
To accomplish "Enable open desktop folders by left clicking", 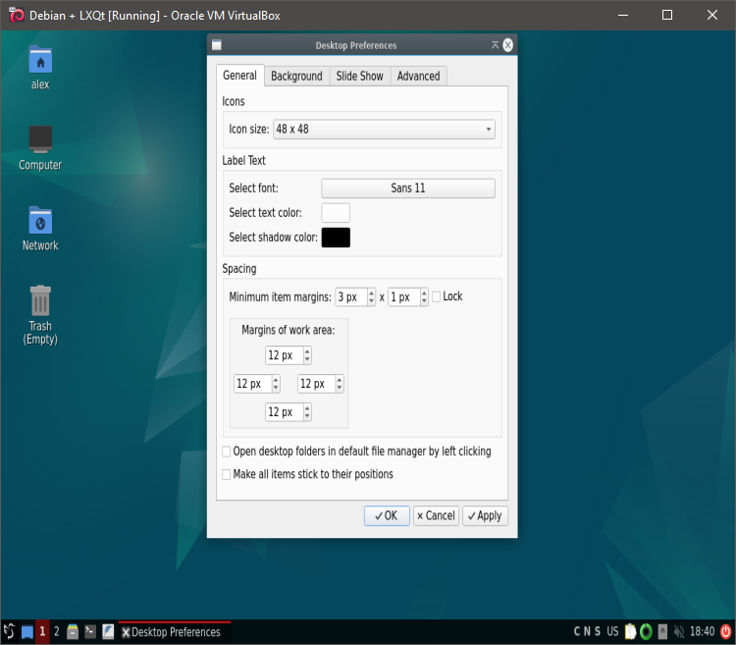I will tap(227, 452).
